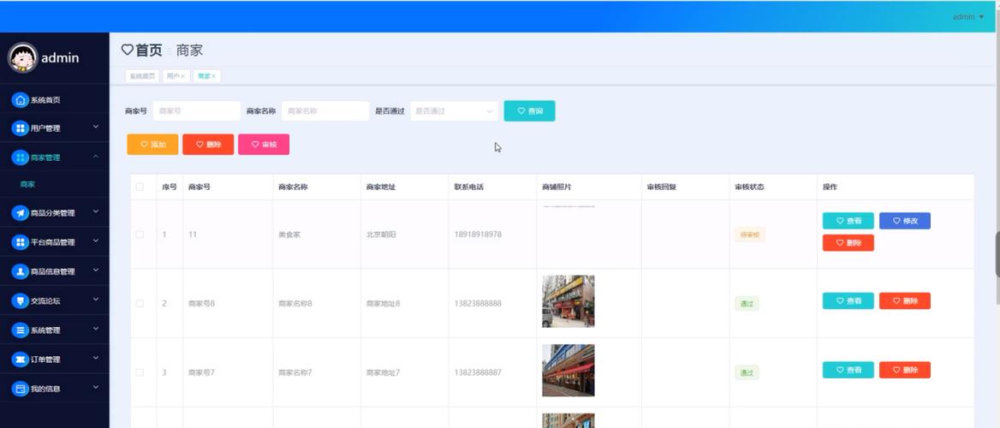The width and height of the screenshot is (1000, 428).
Task: Click the admin avatar picture in sidebar
Action: click(22, 58)
